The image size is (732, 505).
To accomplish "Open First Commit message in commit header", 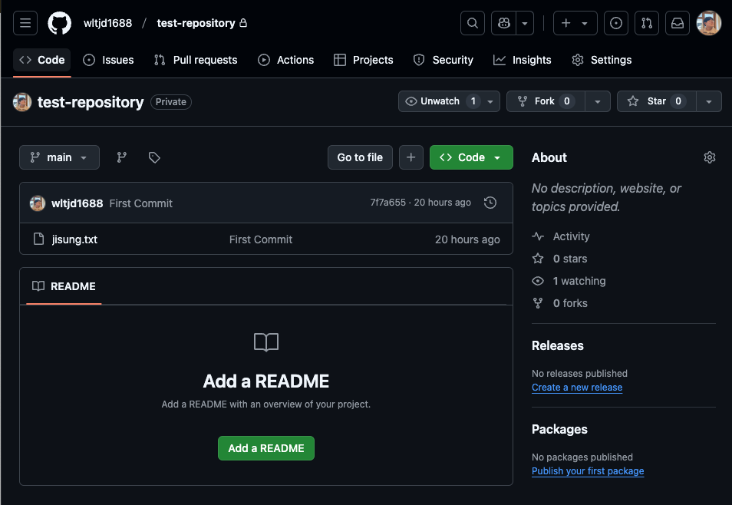I will (141, 203).
